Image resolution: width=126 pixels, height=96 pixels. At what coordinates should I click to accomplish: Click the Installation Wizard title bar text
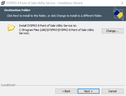[44, 3]
